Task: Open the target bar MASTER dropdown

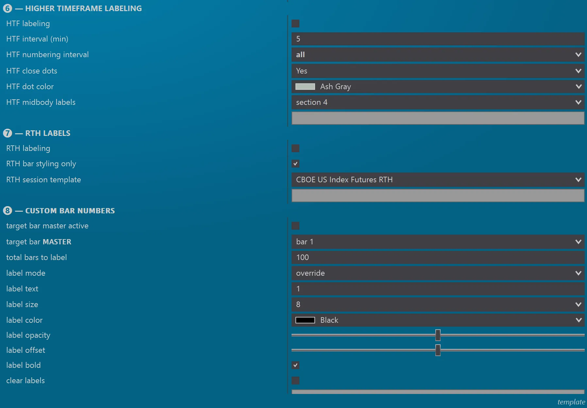Action: (x=438, y=242)
